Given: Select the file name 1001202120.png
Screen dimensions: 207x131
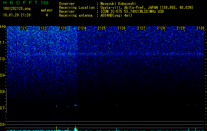Looking at the screenshot, I should 17,9.
